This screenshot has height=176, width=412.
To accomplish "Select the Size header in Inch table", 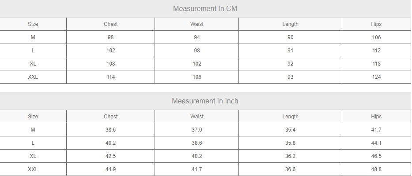I will (x=33, y=117).
